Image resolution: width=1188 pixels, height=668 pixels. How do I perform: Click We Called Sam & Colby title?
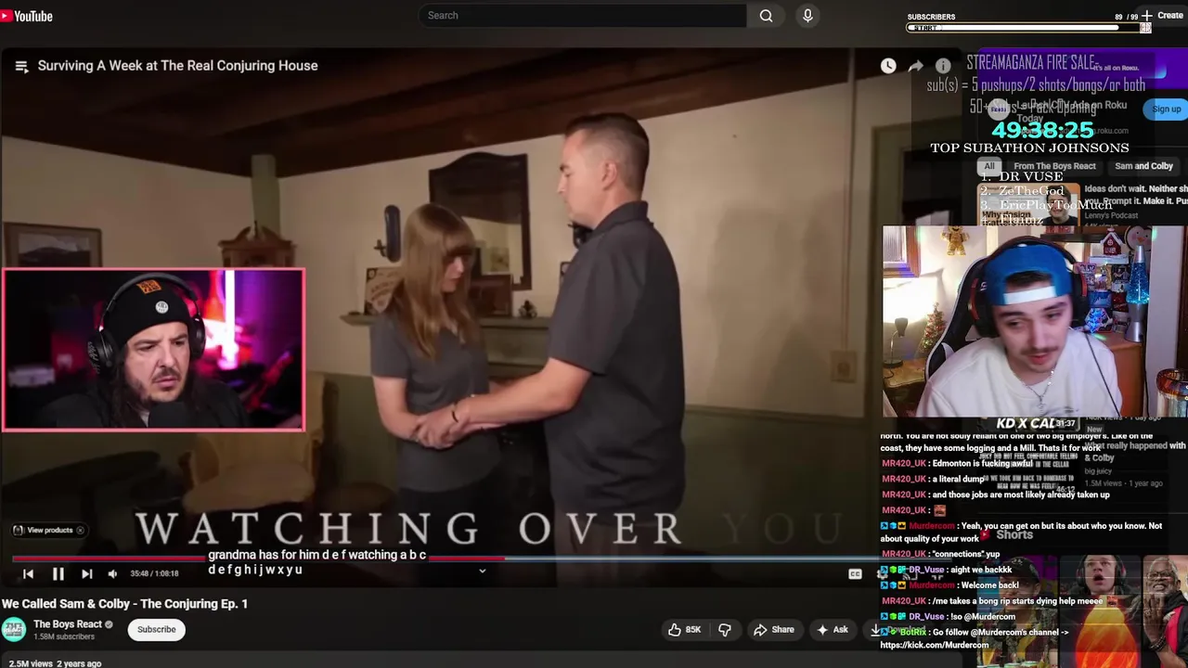(124, 603)
